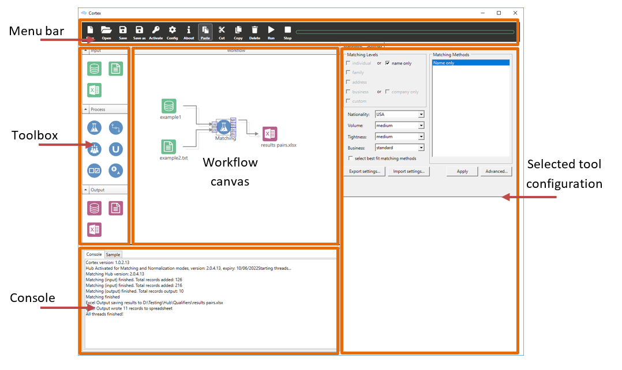The image size is (622, 370).
Task: Select the Matching flask node on the canvas
Action: (x=224, y=127)
